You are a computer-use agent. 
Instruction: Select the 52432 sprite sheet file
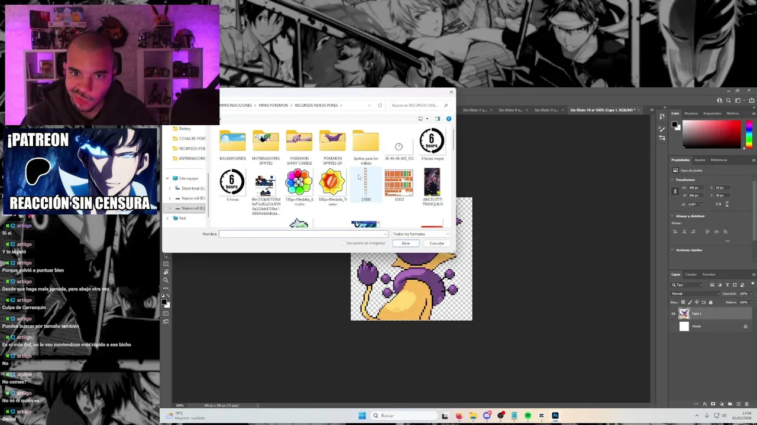(x=399, y=185)
